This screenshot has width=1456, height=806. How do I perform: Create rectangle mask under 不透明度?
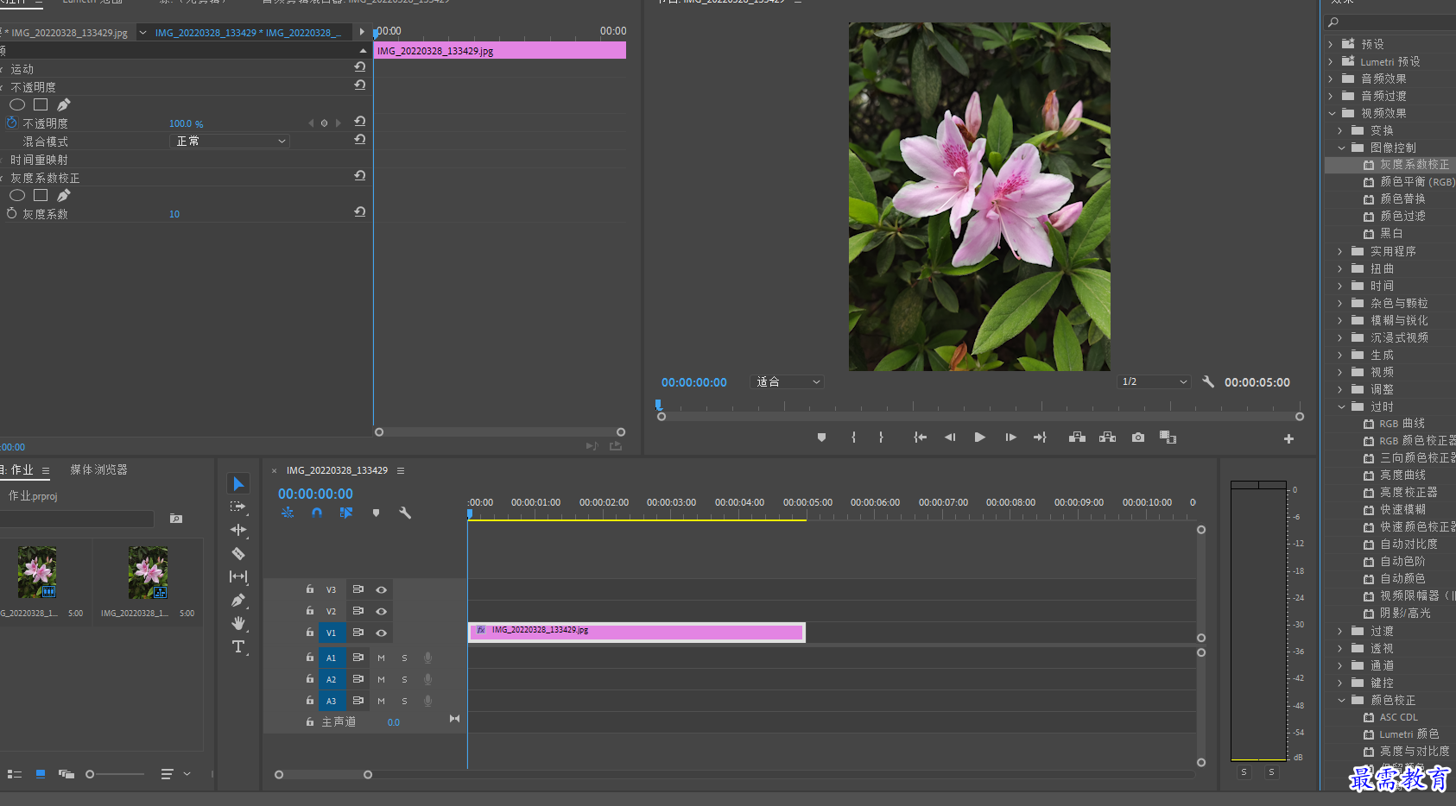click(x=41, y=104)
